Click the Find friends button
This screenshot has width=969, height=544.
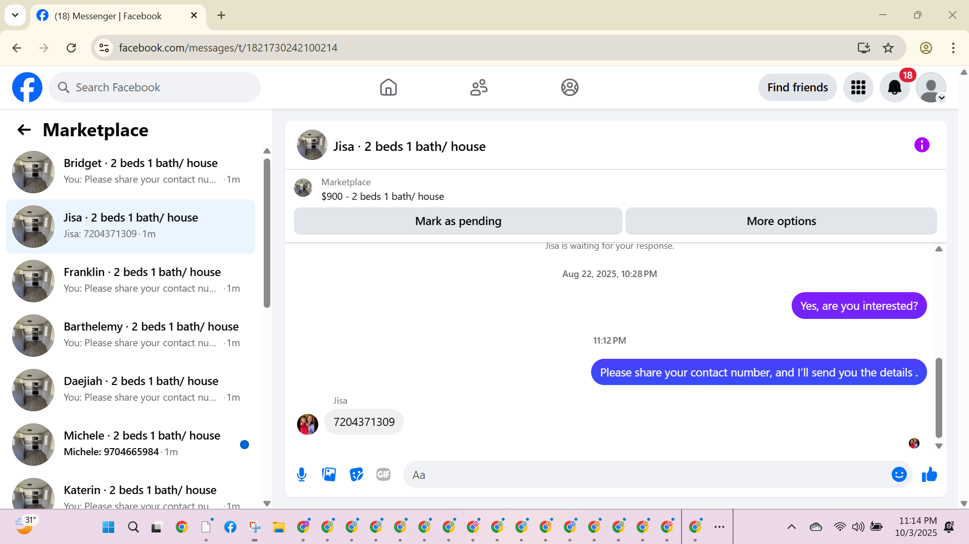point(797,87)
